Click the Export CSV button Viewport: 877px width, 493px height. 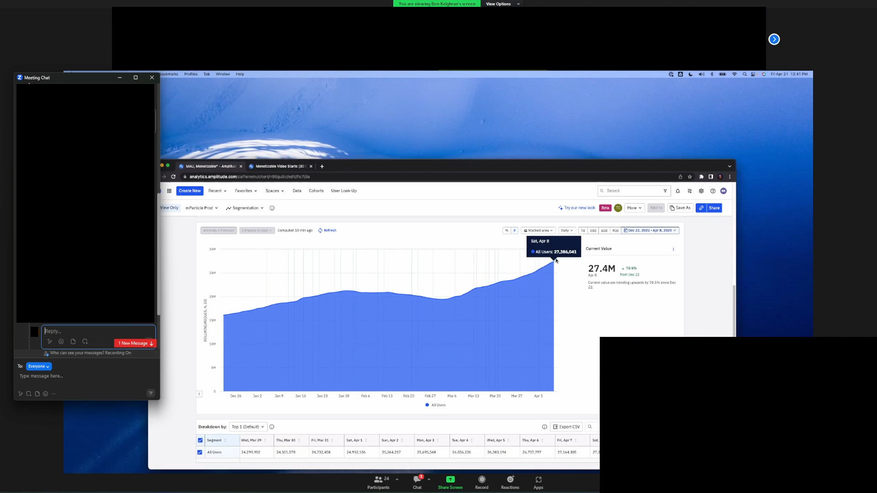pos(566,427)
